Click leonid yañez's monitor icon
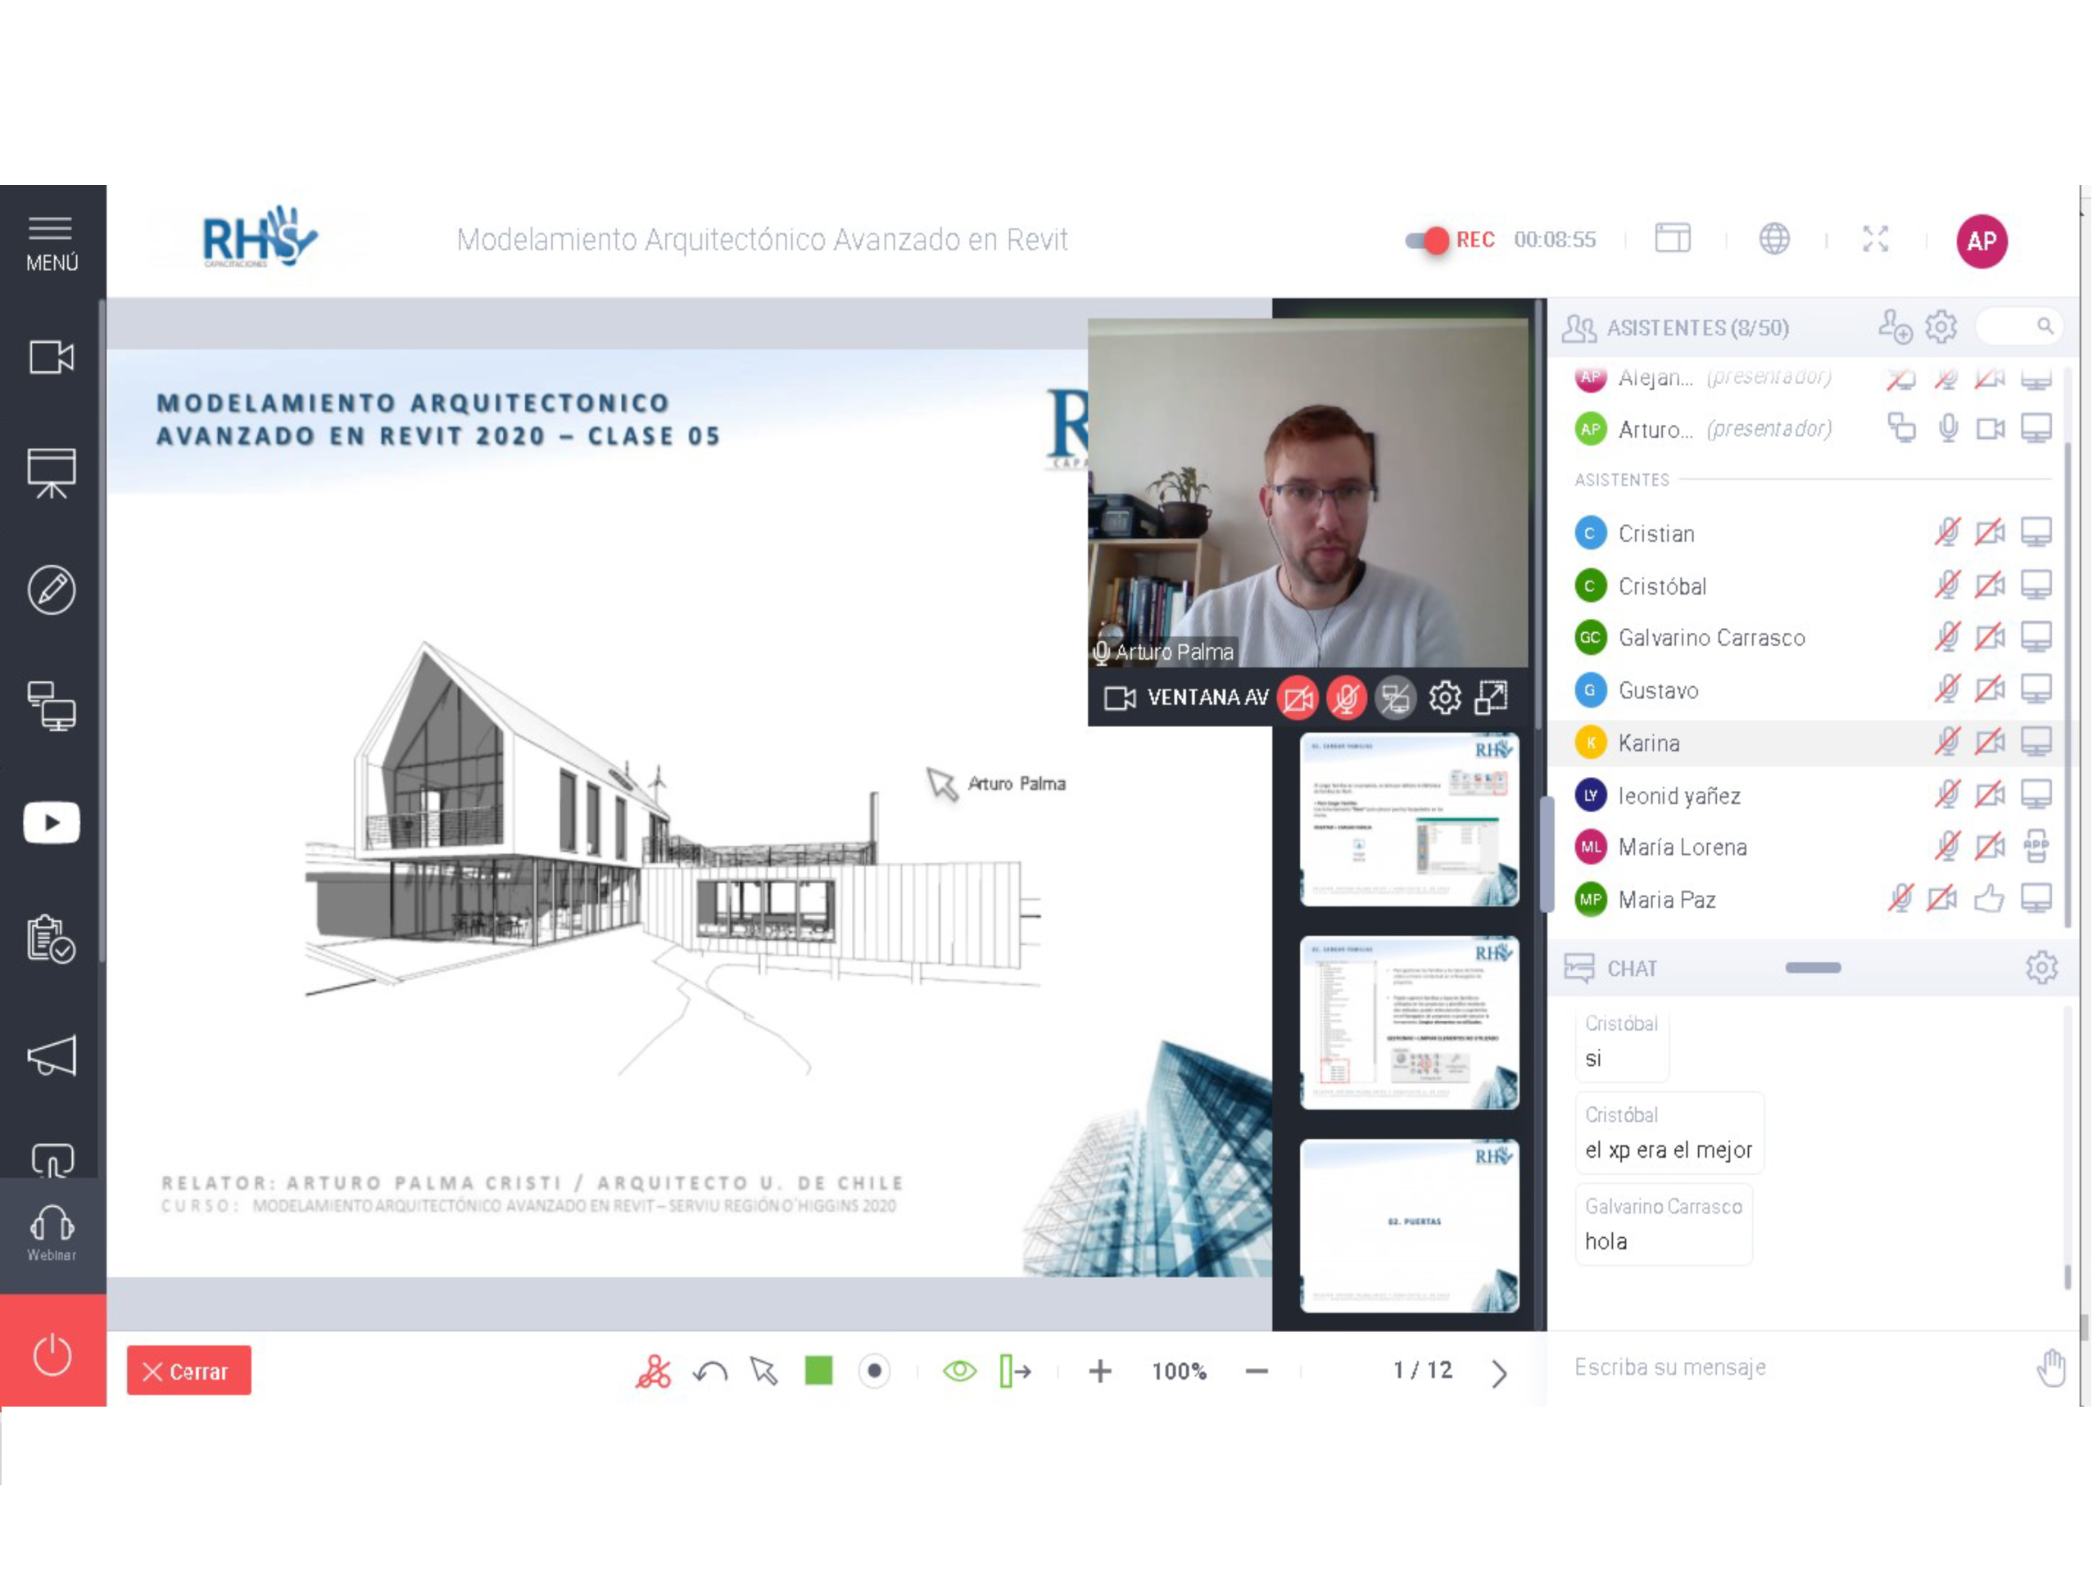 click(2036, 794)
